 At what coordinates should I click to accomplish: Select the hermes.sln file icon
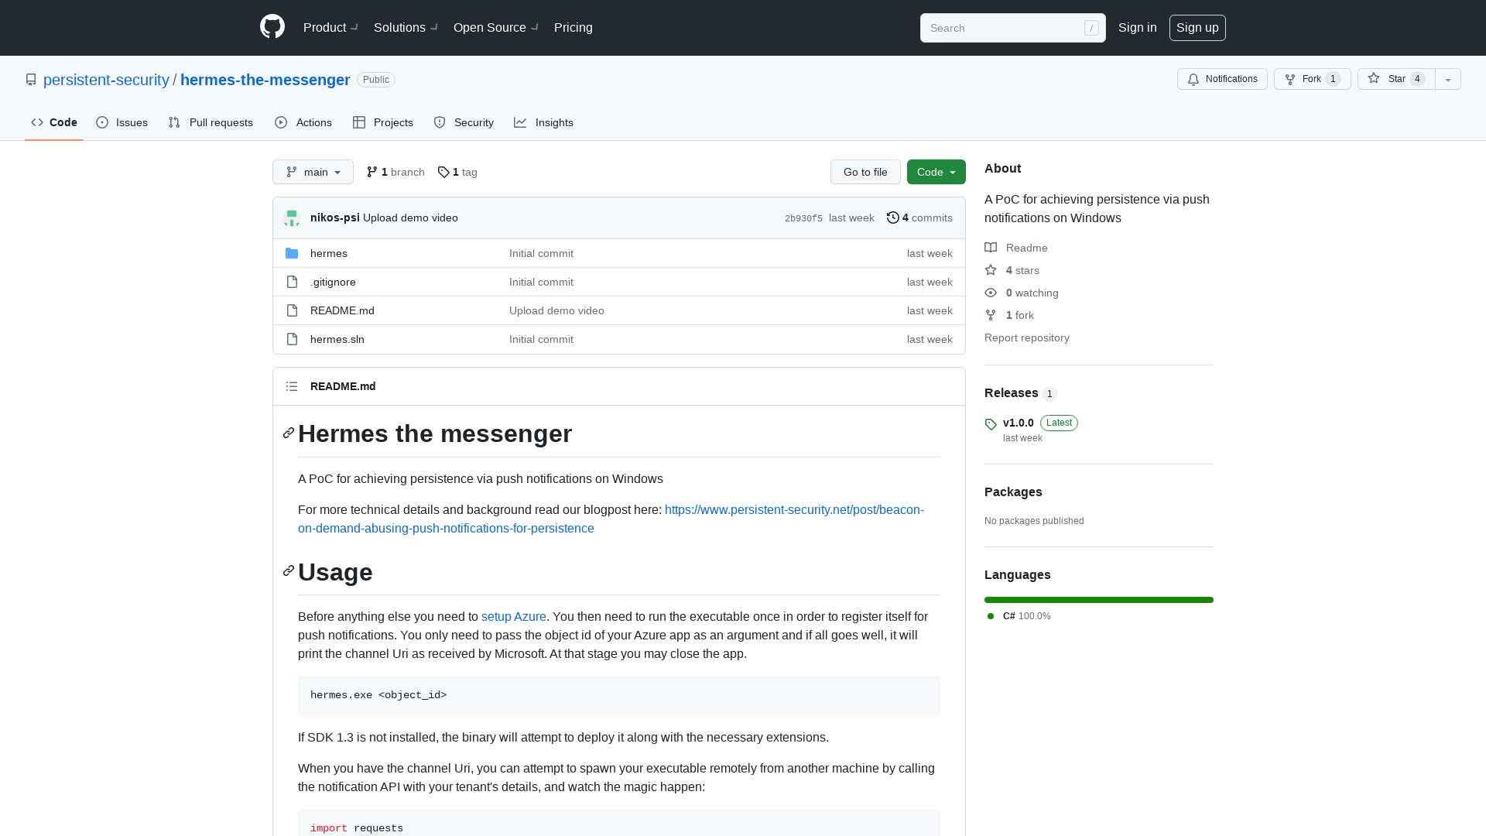[292, 339]
